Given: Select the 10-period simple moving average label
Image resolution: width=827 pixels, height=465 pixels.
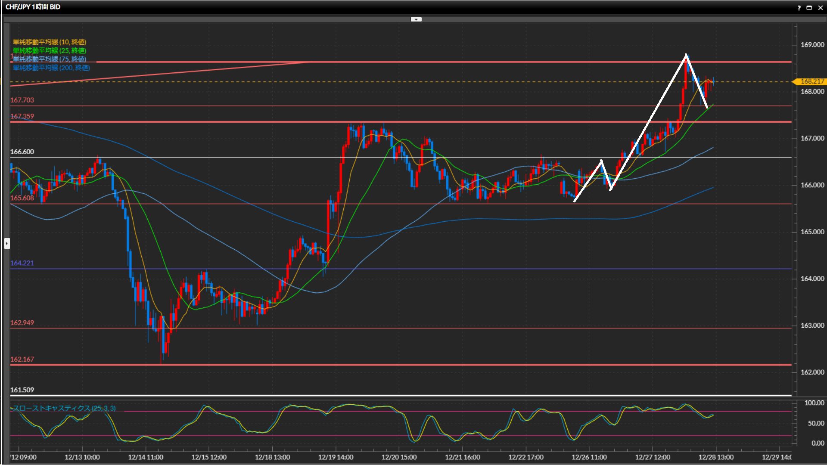Looking at the screenshot, I should click(x=50, y=42).
